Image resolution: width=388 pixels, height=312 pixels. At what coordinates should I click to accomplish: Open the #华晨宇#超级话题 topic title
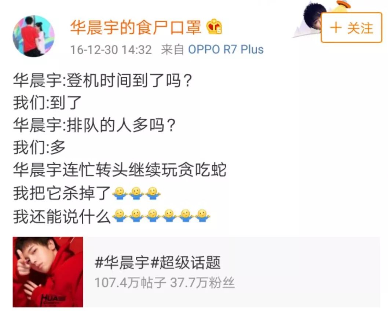(158, 263)
